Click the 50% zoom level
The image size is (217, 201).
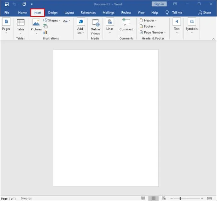click(x=209, y=198)
